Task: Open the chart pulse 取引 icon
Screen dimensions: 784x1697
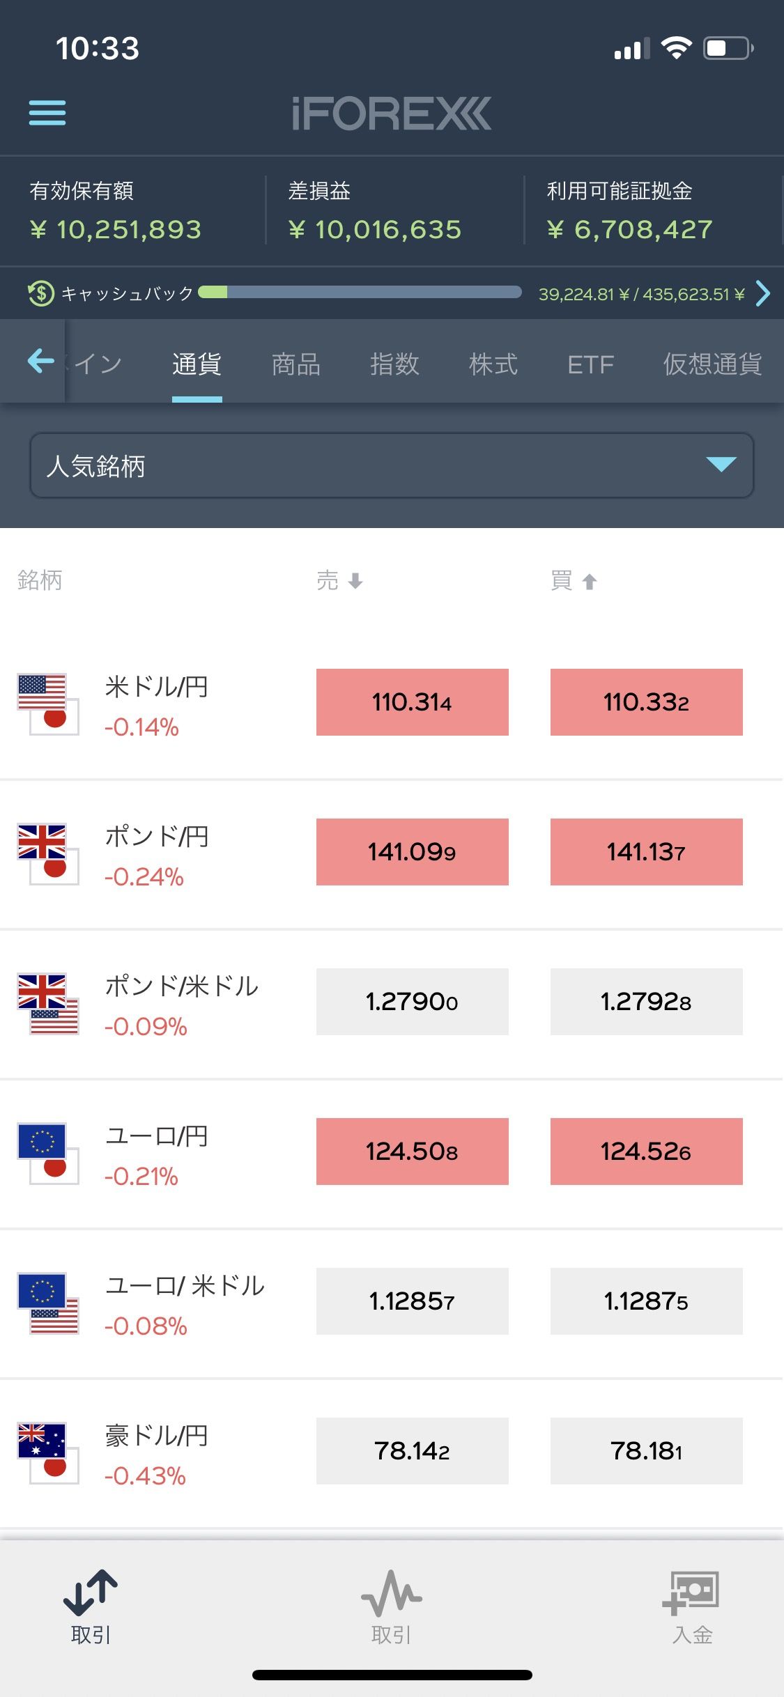Action: click(392, 1595)
